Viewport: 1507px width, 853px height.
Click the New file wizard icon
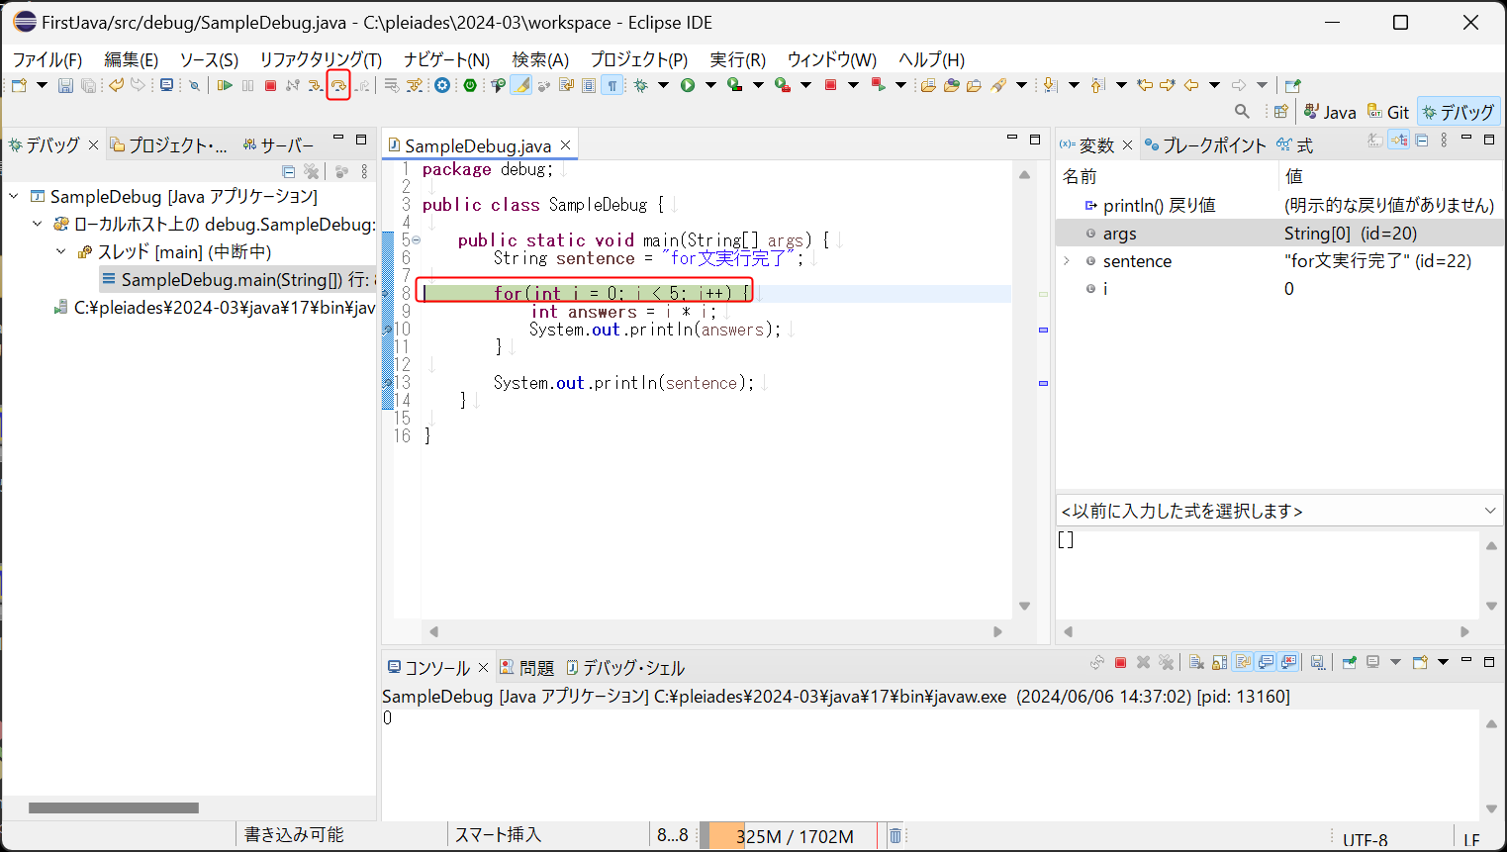(19, 85)
